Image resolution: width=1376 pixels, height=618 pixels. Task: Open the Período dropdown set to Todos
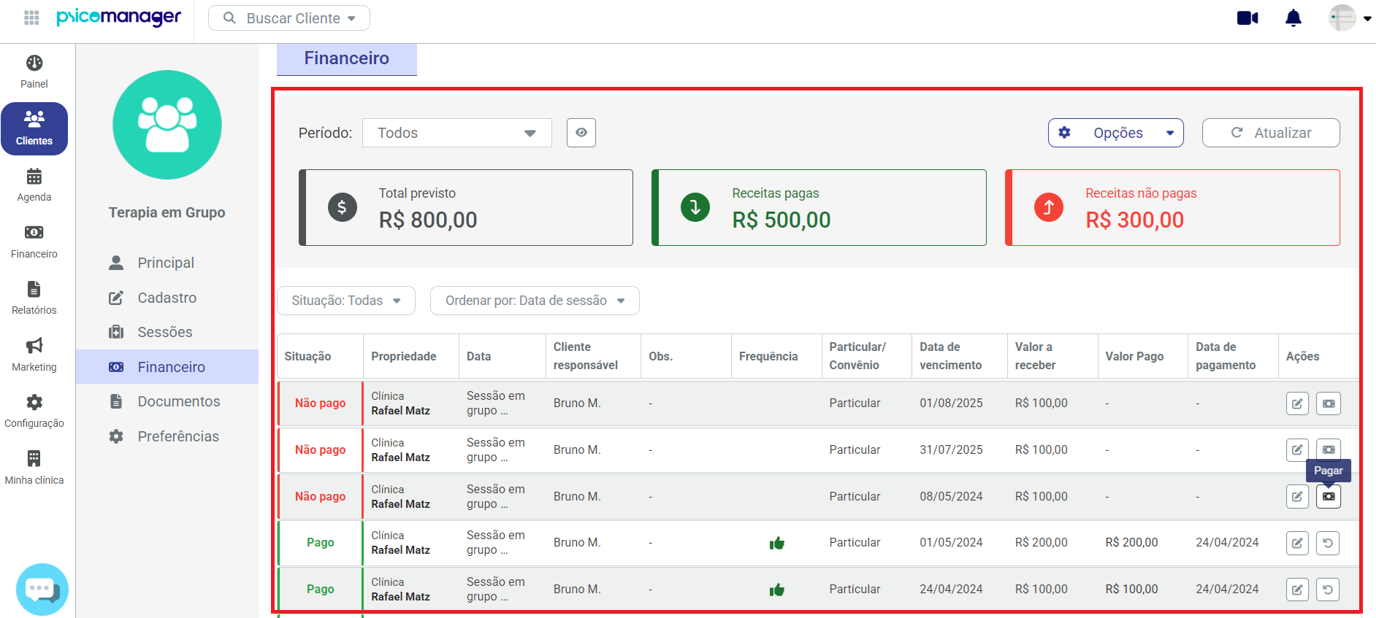pos(457,133)
